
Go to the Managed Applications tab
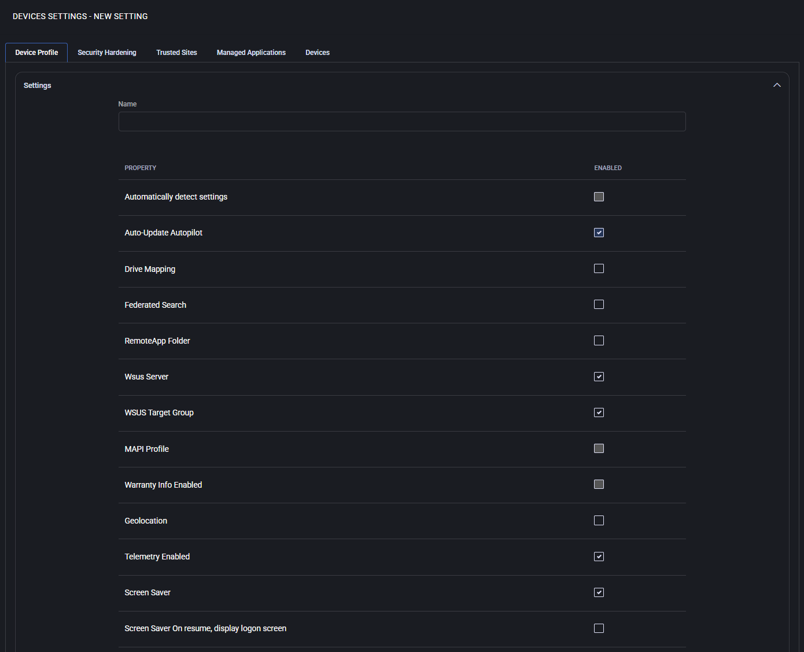coord(251,53)
